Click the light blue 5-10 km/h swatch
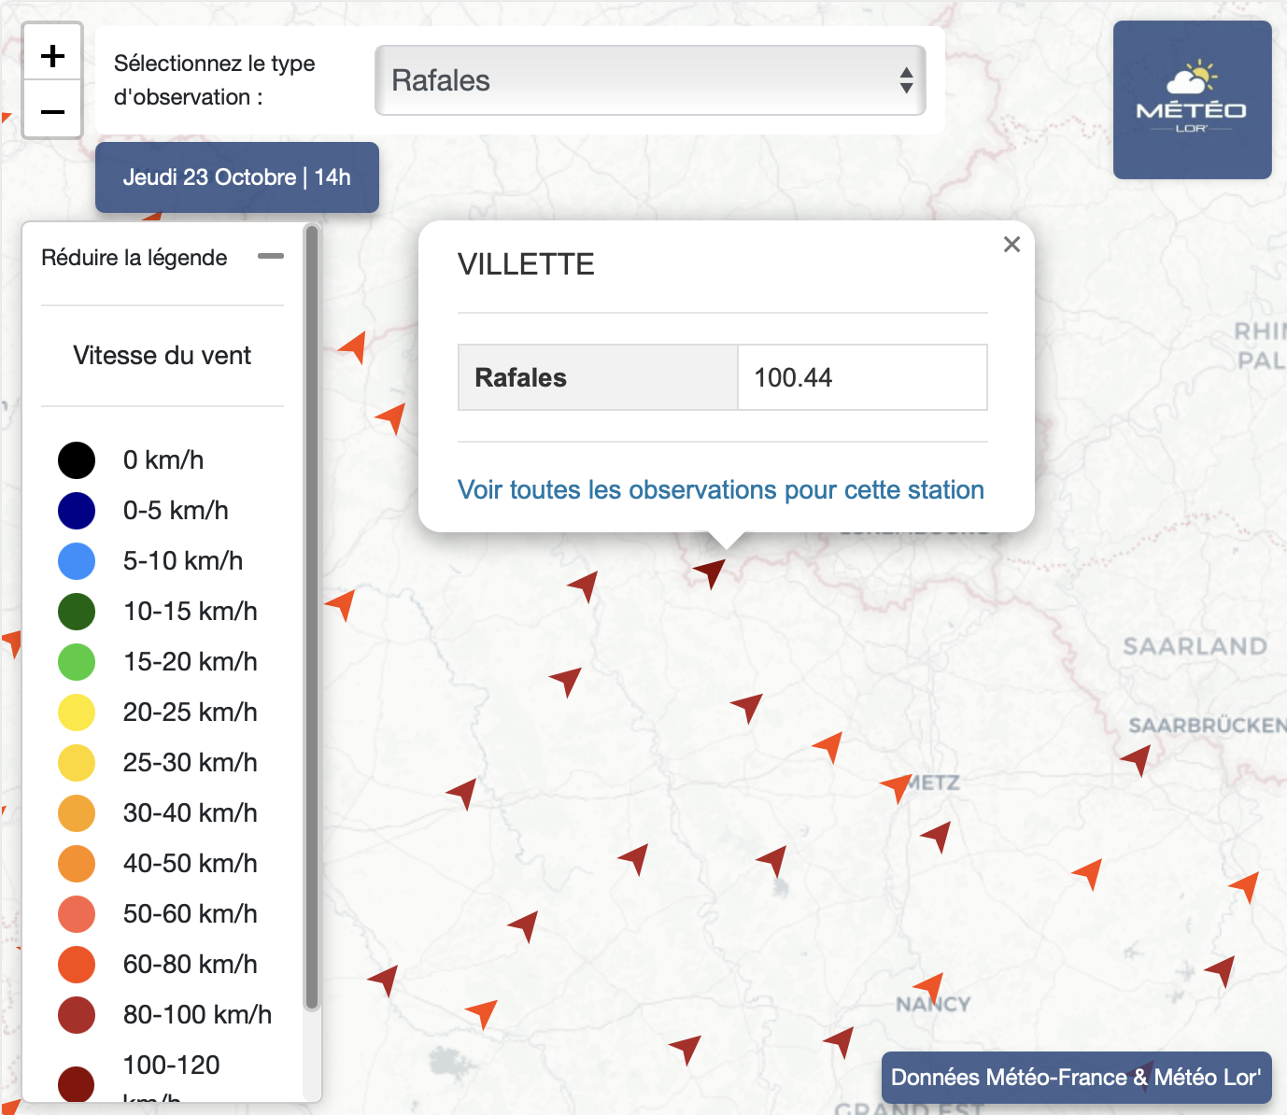The width and height of the screenshot is (1287, 1115). pos(77,561)
